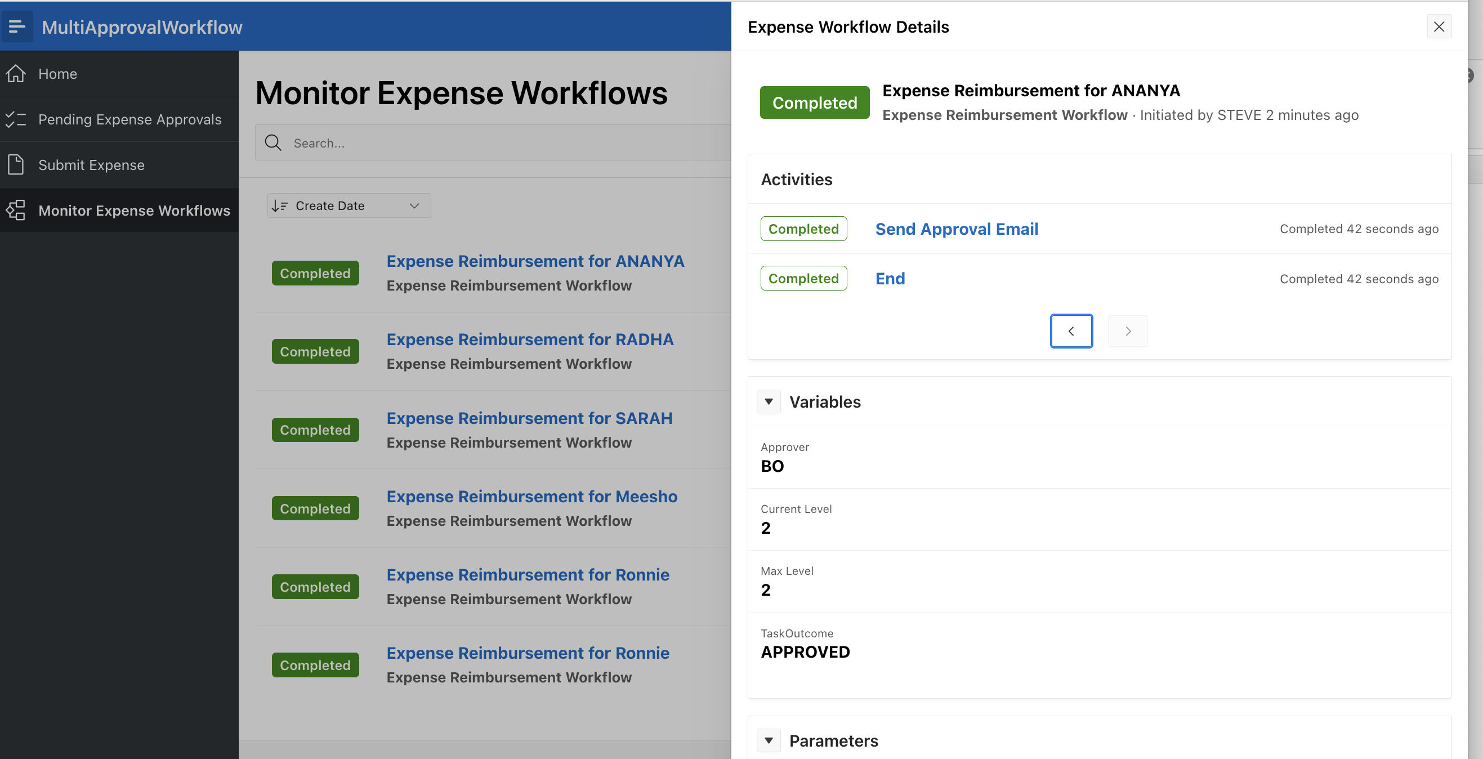
Task: Click the Pending Expense Approvals checklist icon
Action: [16, 119]
